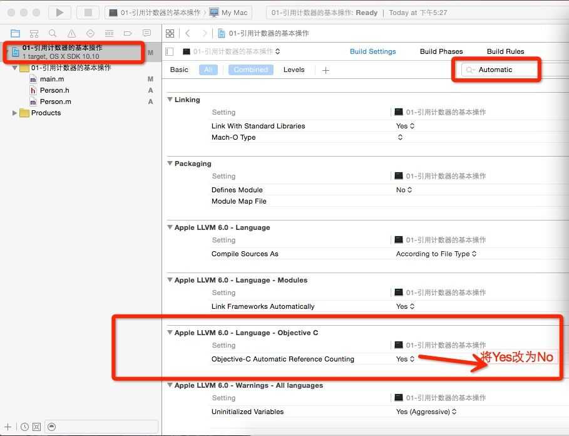Switch to Build Phases tab

(x=441, y=51)
